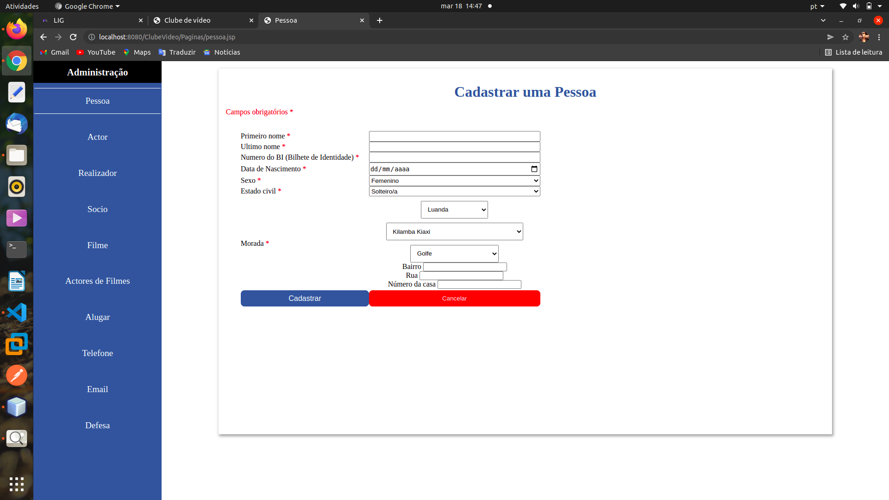Click the Socio sidebar icon
The height and width of the screenshot is (500, 889).
coord(97,208)
